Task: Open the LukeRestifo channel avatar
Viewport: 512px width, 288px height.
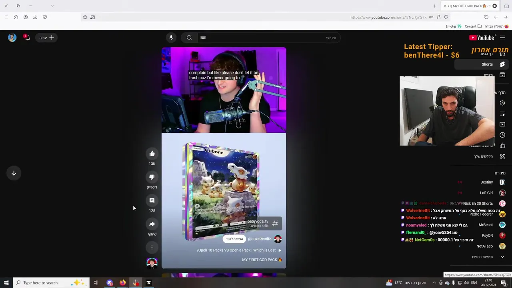Action: [x=278, y=239]
